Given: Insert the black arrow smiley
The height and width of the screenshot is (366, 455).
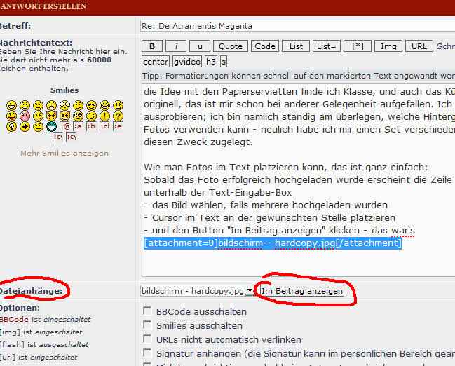Looking at the screenshot, I should coord(25,127).
